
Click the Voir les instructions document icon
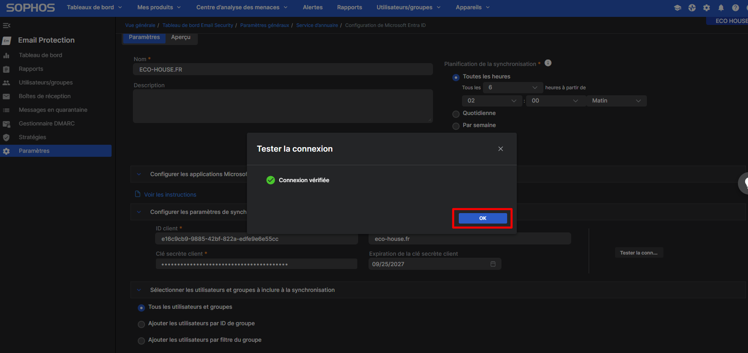click(x=138, y=194)
